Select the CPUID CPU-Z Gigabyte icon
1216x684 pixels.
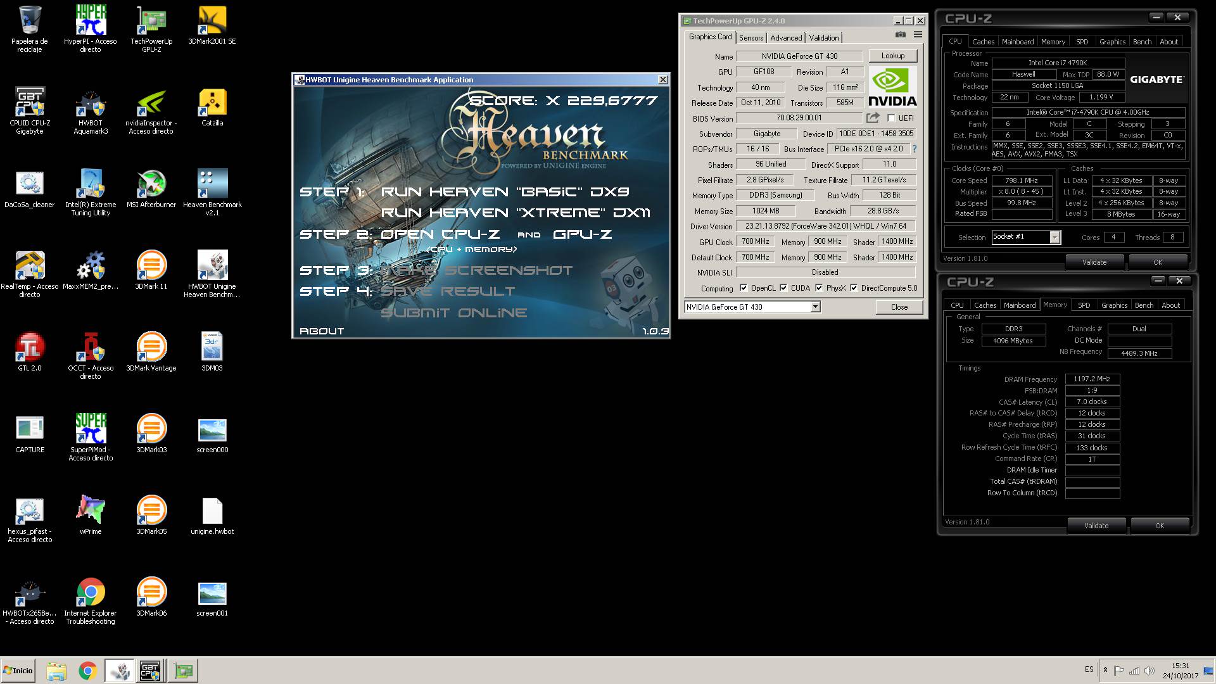(29, 110)
